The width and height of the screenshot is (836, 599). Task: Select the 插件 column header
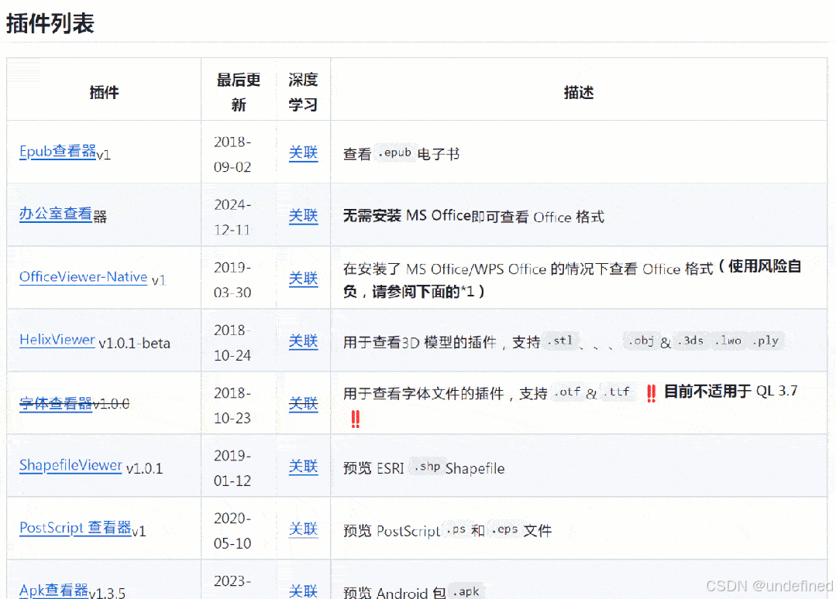pyautogui.click(x=104, y=91)
